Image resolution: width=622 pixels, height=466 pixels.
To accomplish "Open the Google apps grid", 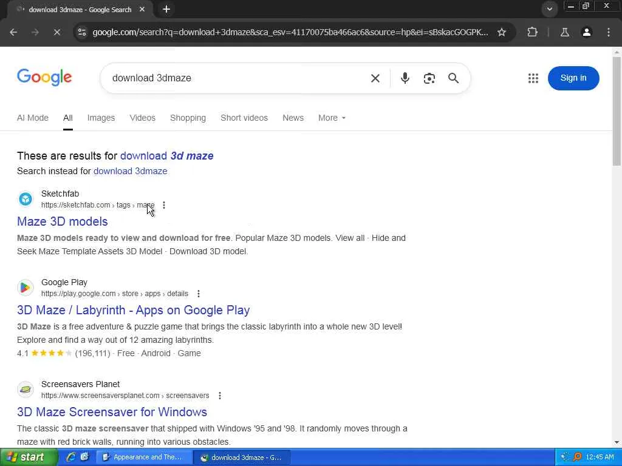I will pyautogui.click(x=533, y=78).
